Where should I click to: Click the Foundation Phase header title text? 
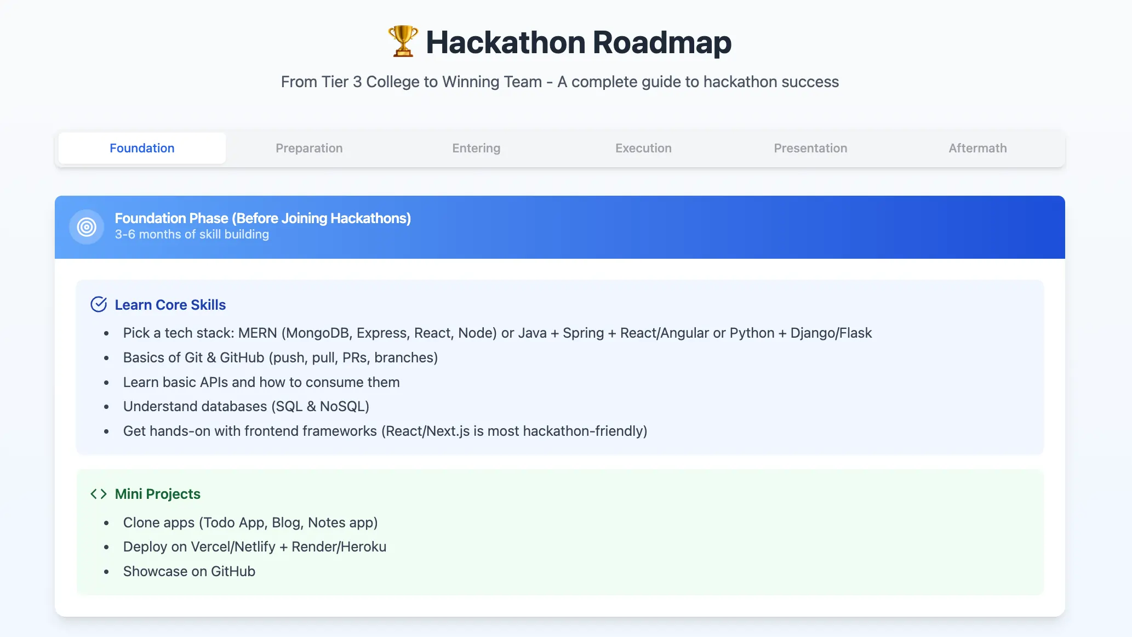click(262, 218)
